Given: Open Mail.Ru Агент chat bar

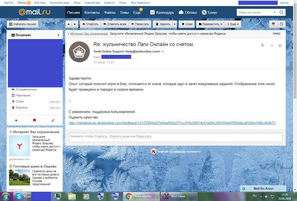Looking at the screenshot, I should pos(263,188).
